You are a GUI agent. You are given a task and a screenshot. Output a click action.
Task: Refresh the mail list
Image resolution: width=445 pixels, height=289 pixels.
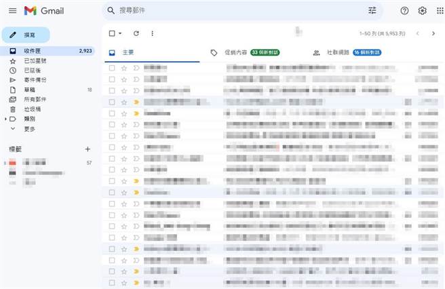point(136,33)
